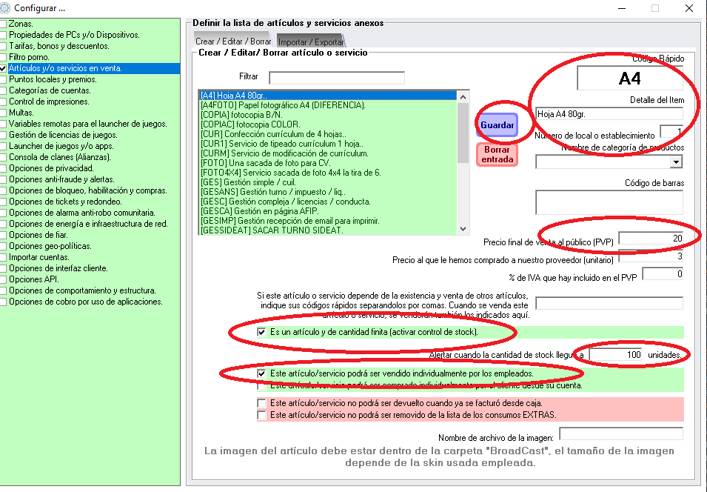Open Launcher de juegos y/o apps
707x492 pixels.
coord(61,146)
